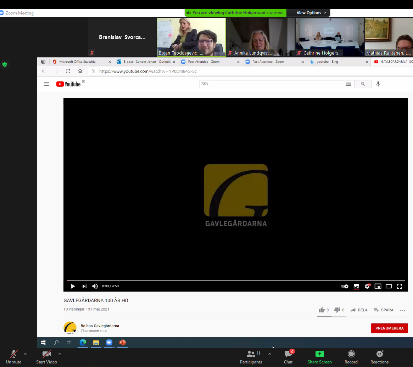Click PRENUMERERA subscribe button
This screenshot has height=367, width=413.
tap(390, 328)
